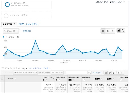Open the date range 2021/10/01 - 2021/10/31 picker
130x93 pixels.
pos(110,2)
